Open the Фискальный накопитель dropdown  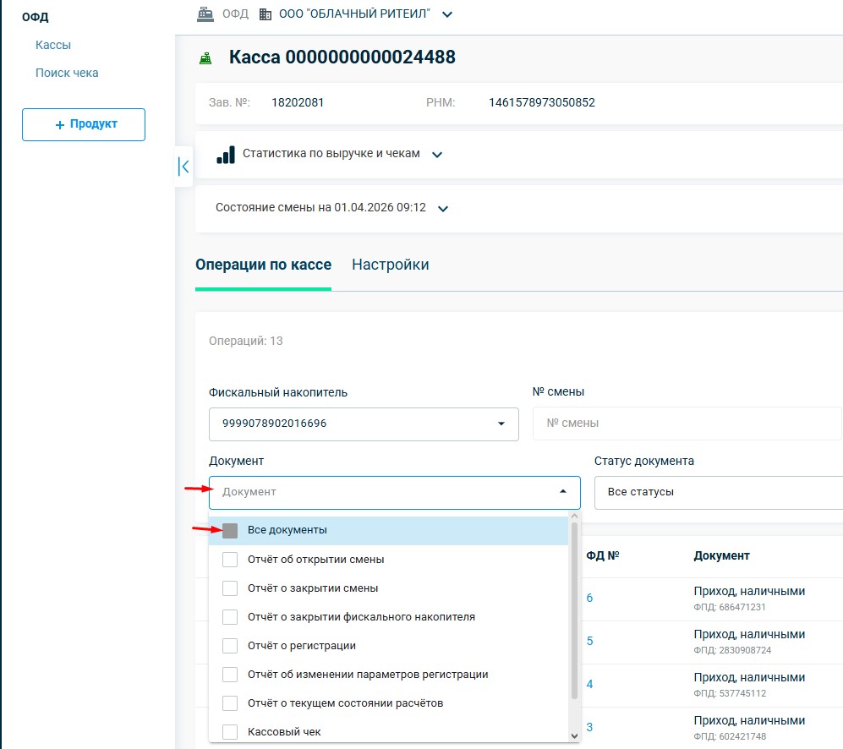click(364, 424)
